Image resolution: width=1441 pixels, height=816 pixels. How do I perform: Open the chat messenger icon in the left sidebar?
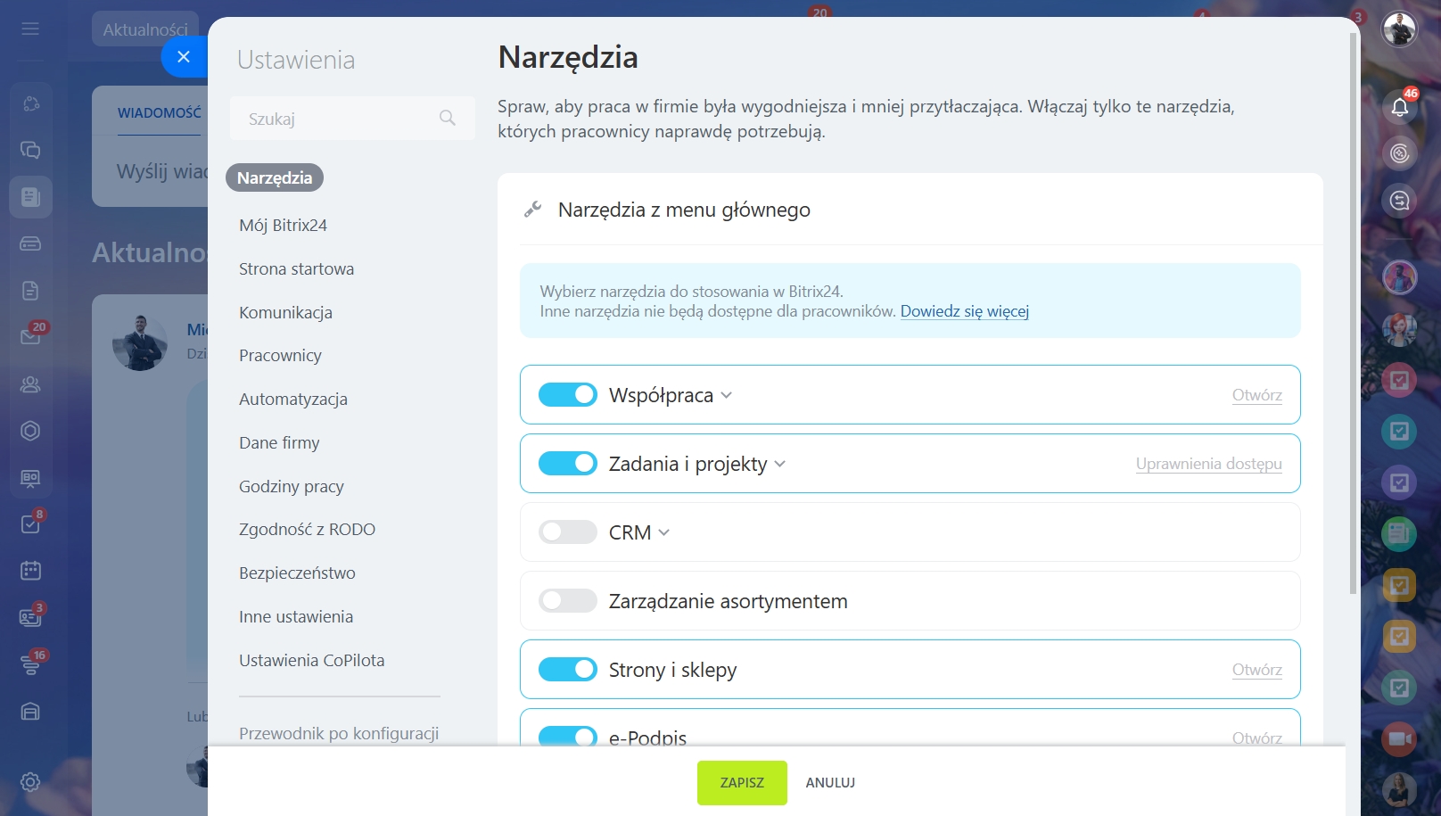click(x=30, y=150)
